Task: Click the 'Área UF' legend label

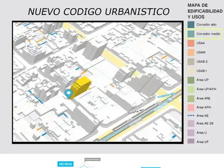Action: click(x=203, y=142)
